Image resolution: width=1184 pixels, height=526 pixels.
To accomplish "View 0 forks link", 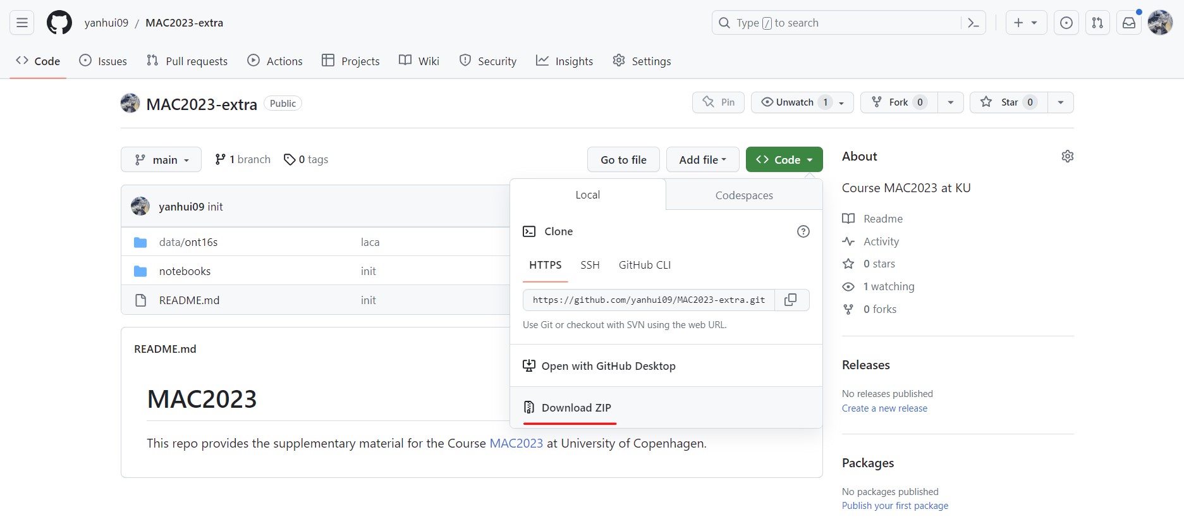I will [869, 309].
